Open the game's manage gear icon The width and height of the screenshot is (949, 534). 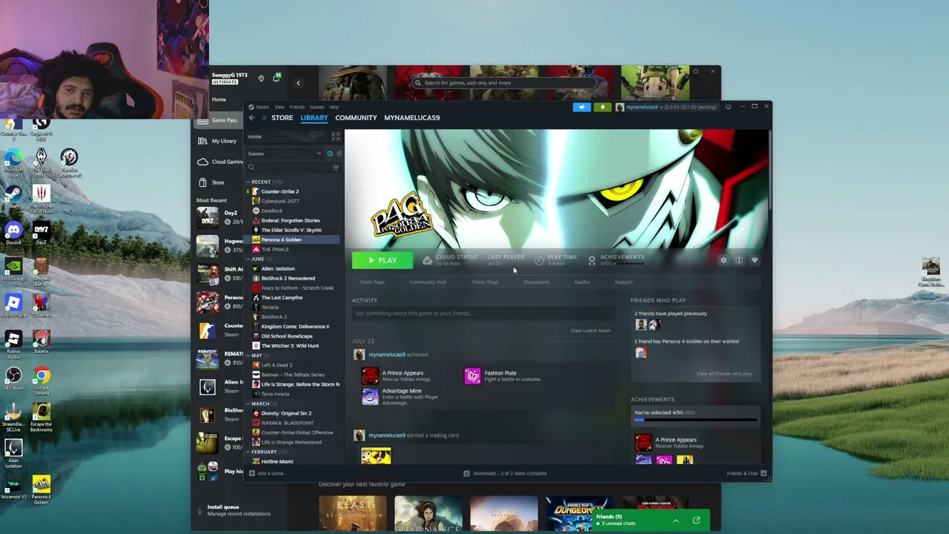click(x=724, y=260)
